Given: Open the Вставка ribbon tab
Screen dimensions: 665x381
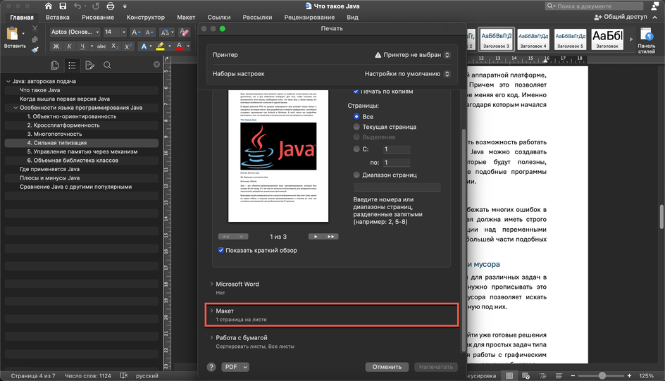Looking at the screenshot, I should 58,18.
